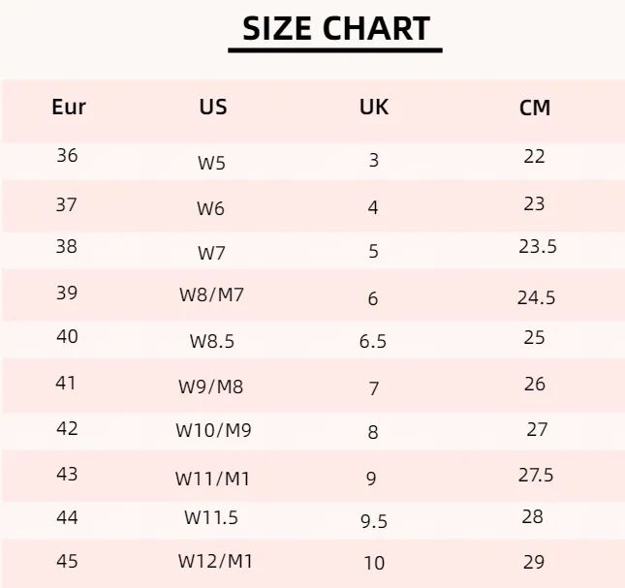Select the 27.5 CM value

536,475
